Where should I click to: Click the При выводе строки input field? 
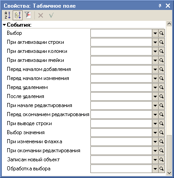(121, 124)
